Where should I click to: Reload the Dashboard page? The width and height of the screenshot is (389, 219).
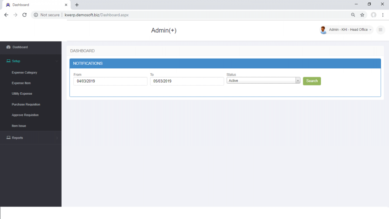coord(24,15)
